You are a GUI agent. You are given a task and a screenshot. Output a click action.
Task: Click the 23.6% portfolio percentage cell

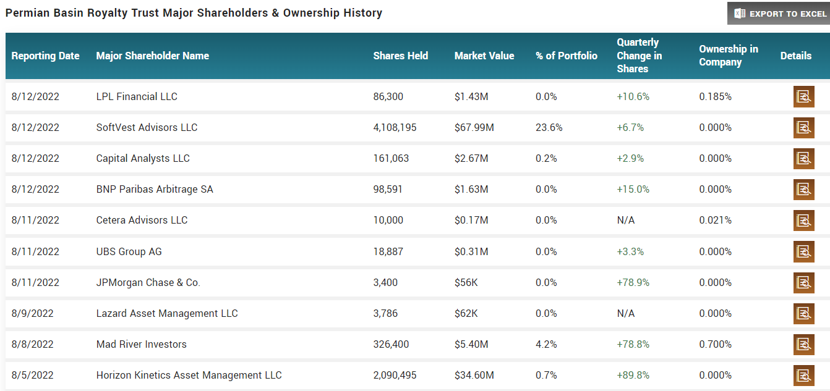549,127
